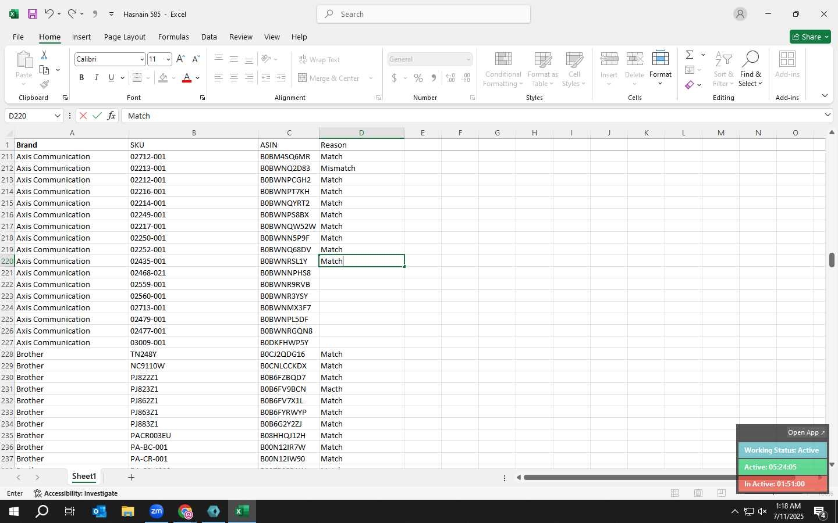Viewport: 838px width, 523px height.
Task: Click the Redo arrow icon
Action: coord(72,14)
